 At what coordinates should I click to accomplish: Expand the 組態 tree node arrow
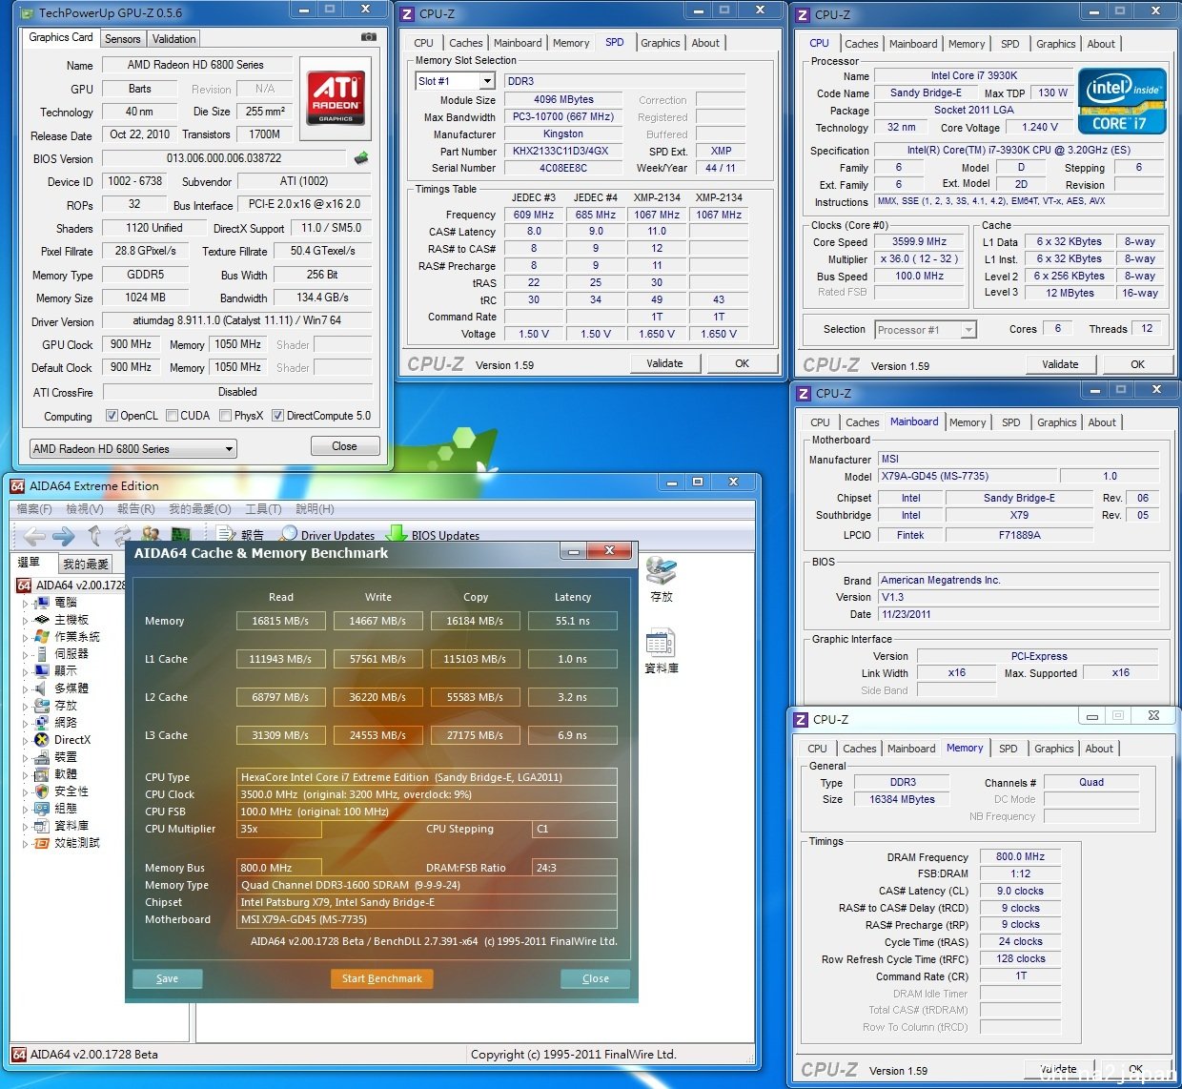(x=26, y=810)
